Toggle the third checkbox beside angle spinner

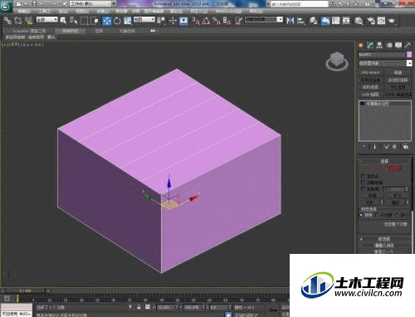[x=364, y=189]
